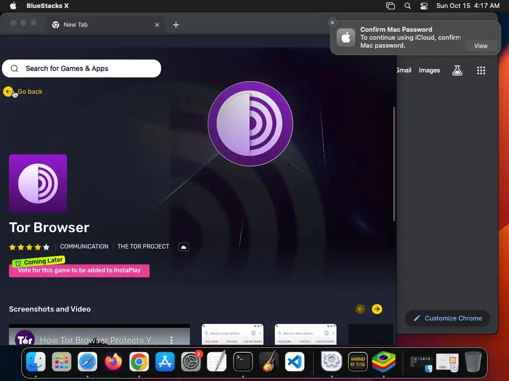
Task: Click View on the iCloud notification
Action: tap(481, 46)
